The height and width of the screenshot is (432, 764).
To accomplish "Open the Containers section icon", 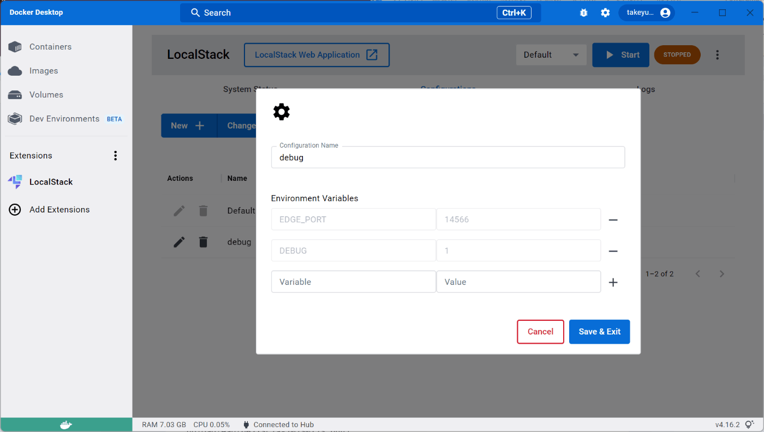I will tap(15, 47).
